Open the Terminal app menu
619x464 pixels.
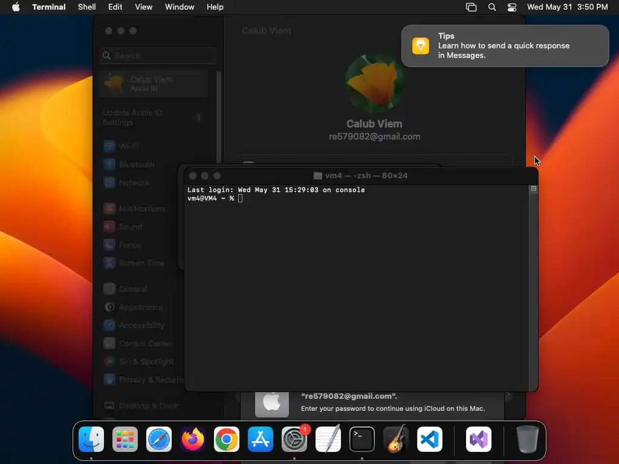(49, 7)
